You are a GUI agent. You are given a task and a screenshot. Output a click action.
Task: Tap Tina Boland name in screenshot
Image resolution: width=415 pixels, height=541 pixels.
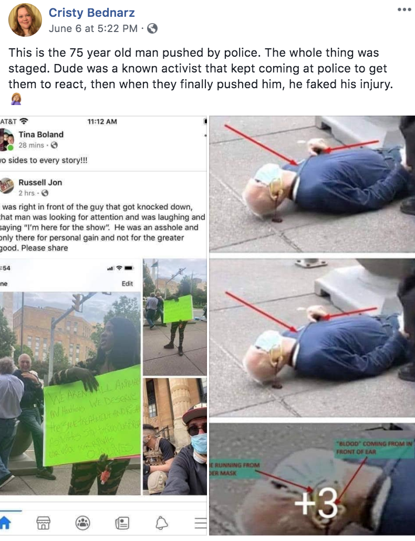(41, 134)
